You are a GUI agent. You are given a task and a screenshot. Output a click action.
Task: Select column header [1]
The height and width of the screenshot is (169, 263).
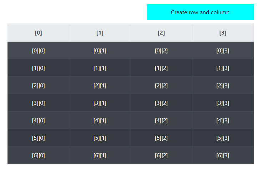[x=100, y=33]
